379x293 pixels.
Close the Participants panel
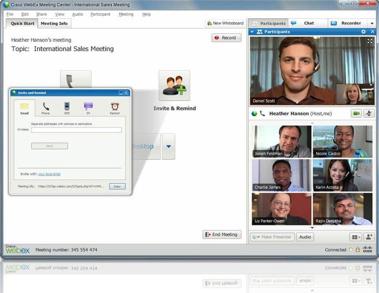click(x=373, y=31)
